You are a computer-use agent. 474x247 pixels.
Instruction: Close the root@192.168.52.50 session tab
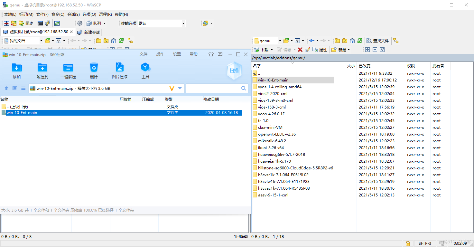(71, 32)
